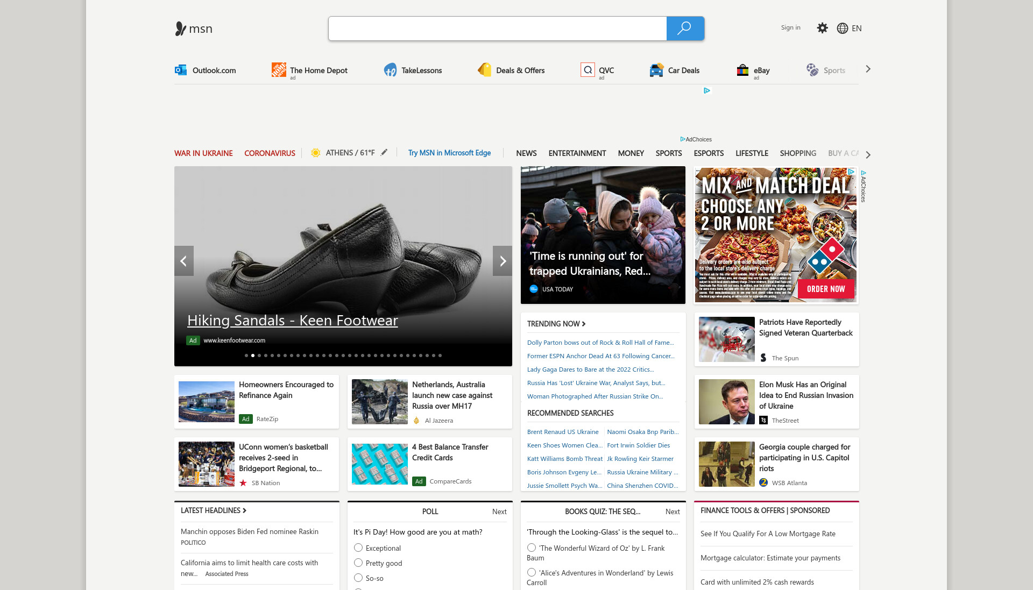Click the Deals & Offers tag icon
The image size is (1033, 590).
485,70
